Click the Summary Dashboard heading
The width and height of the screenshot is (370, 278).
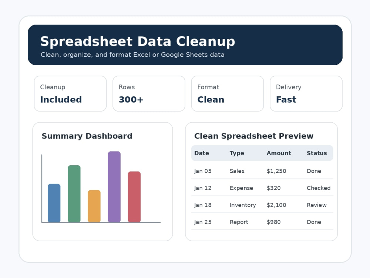click(87, 136)
